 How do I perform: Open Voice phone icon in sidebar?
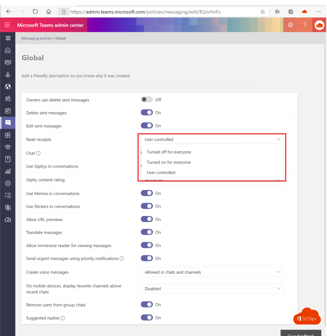pos(8,147)
